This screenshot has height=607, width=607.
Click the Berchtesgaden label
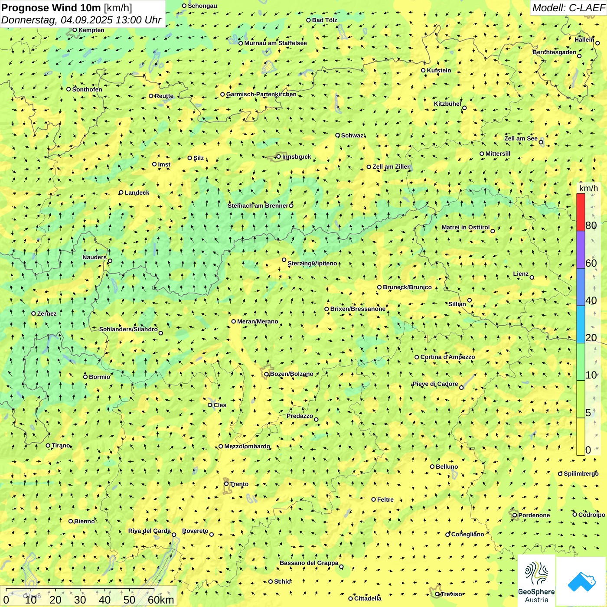pyautogui.click(x=555, y=52)
